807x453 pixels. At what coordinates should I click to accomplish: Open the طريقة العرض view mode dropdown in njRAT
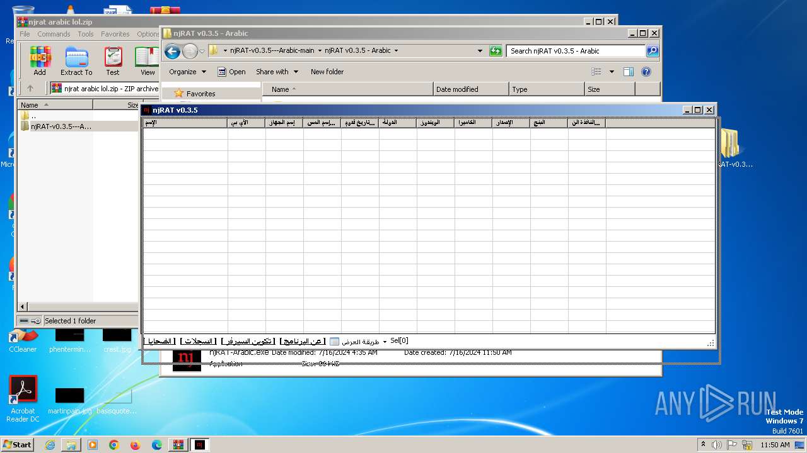(359, 341)
